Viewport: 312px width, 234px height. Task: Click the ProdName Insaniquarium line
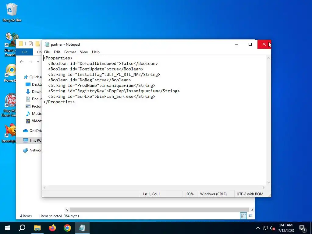[102, 85]
